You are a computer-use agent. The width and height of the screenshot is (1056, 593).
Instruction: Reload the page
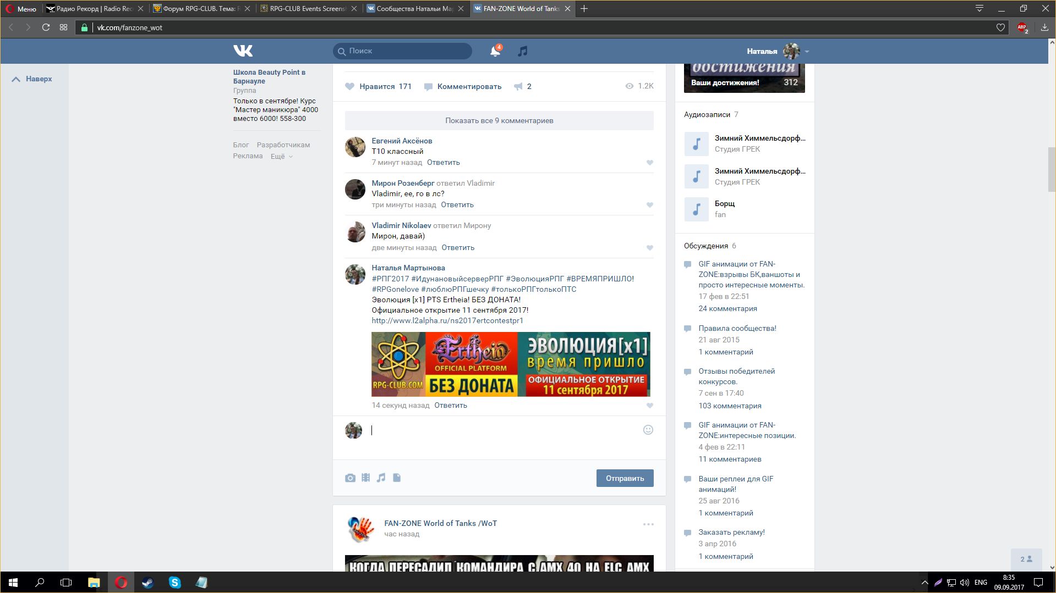(x=46, y=27)
